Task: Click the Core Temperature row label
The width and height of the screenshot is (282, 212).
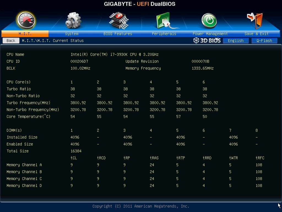Action: pos(28,116)
